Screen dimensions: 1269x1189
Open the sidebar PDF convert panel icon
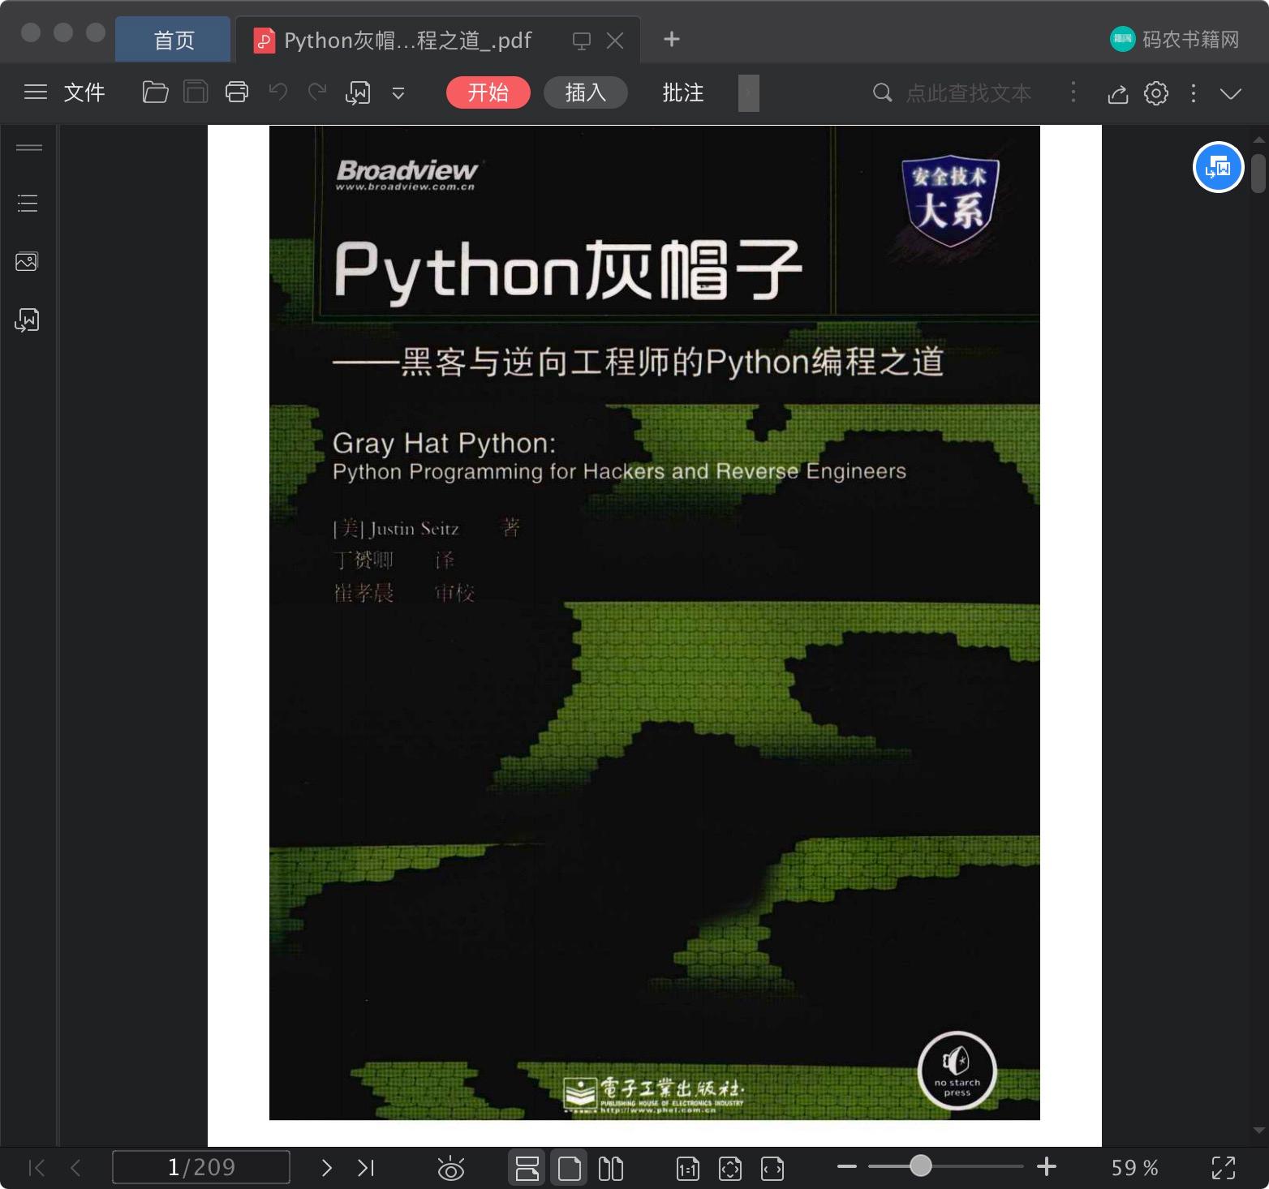pos(27,320)
